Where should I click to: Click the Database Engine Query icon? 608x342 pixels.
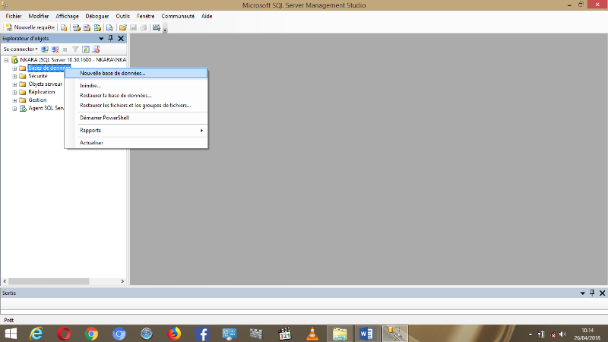[64, 27]
